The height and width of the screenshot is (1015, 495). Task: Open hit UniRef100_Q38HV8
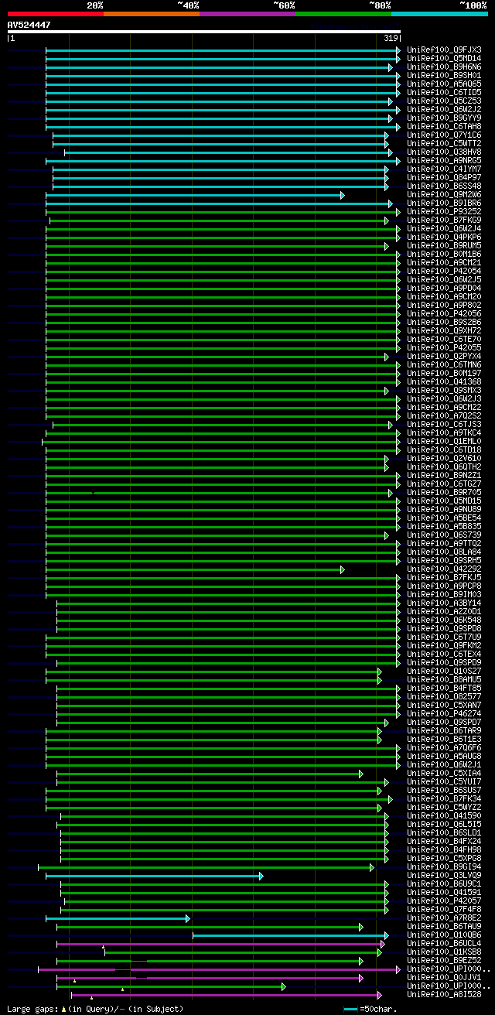(445, 152)
